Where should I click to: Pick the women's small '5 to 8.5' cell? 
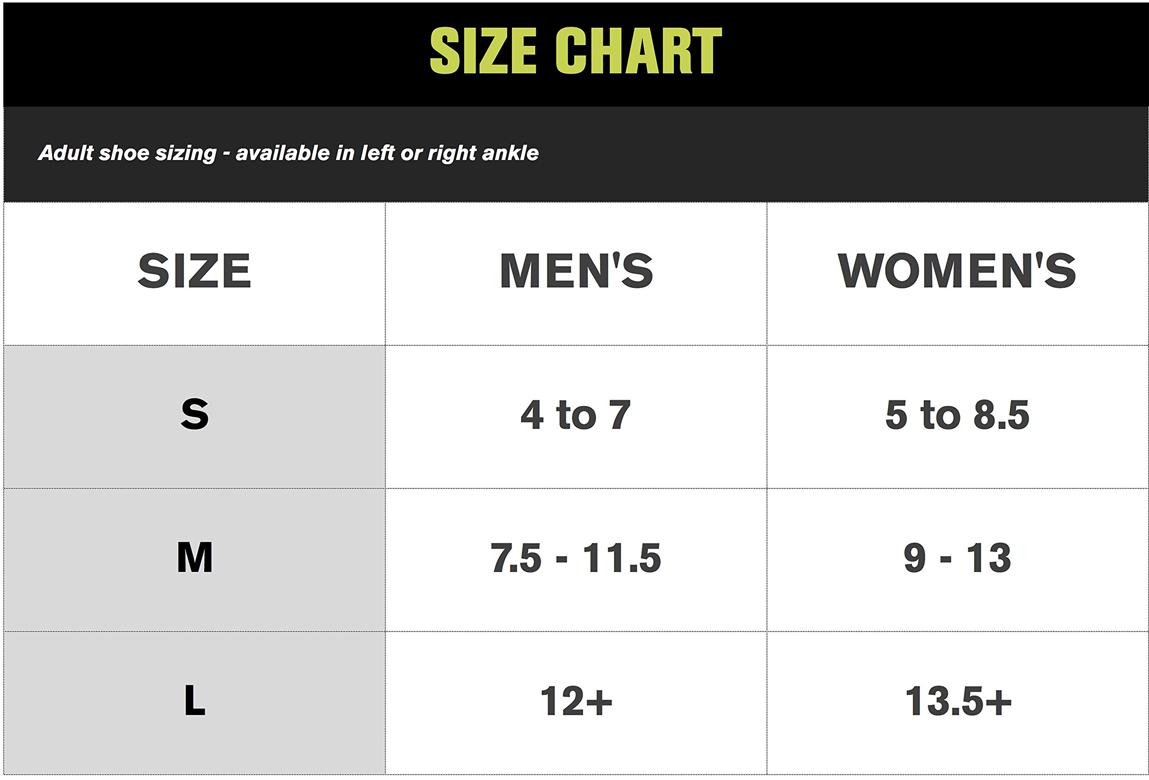pos(957,415)
